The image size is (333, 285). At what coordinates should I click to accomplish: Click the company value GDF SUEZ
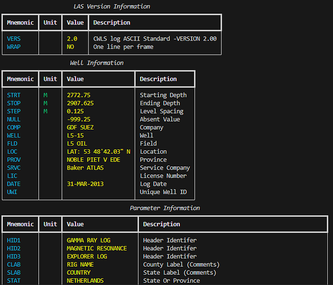(80, 128)
